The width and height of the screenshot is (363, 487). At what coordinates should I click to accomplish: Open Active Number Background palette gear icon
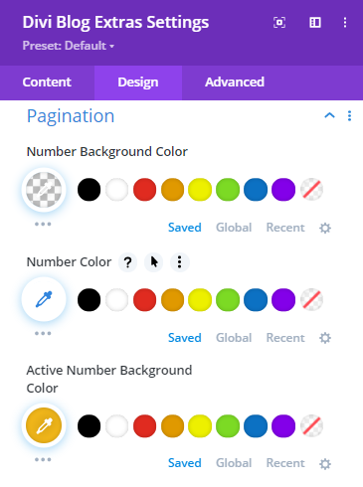pyautogui.click(x=325, y=464)
